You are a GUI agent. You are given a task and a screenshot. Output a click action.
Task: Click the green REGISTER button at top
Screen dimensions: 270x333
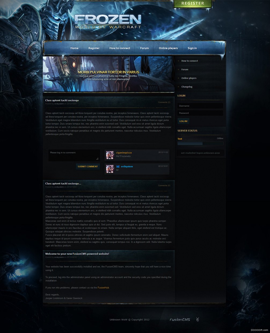pos(193,3)
